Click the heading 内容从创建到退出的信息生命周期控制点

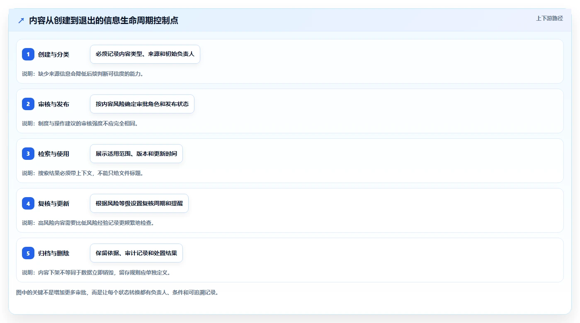104,21
